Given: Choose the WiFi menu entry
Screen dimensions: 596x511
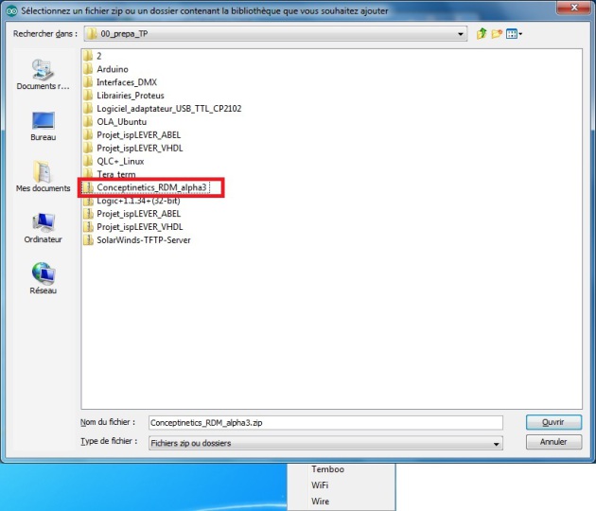Looking at the screenshot, I should (321, 485).
